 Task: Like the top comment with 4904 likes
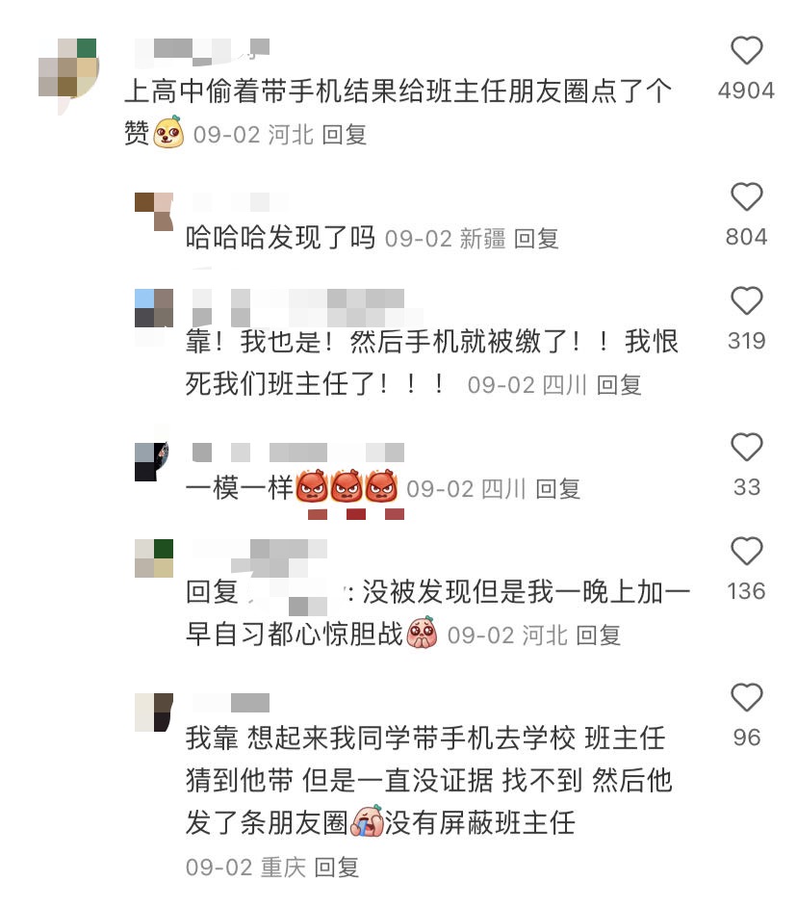[747, 50]
